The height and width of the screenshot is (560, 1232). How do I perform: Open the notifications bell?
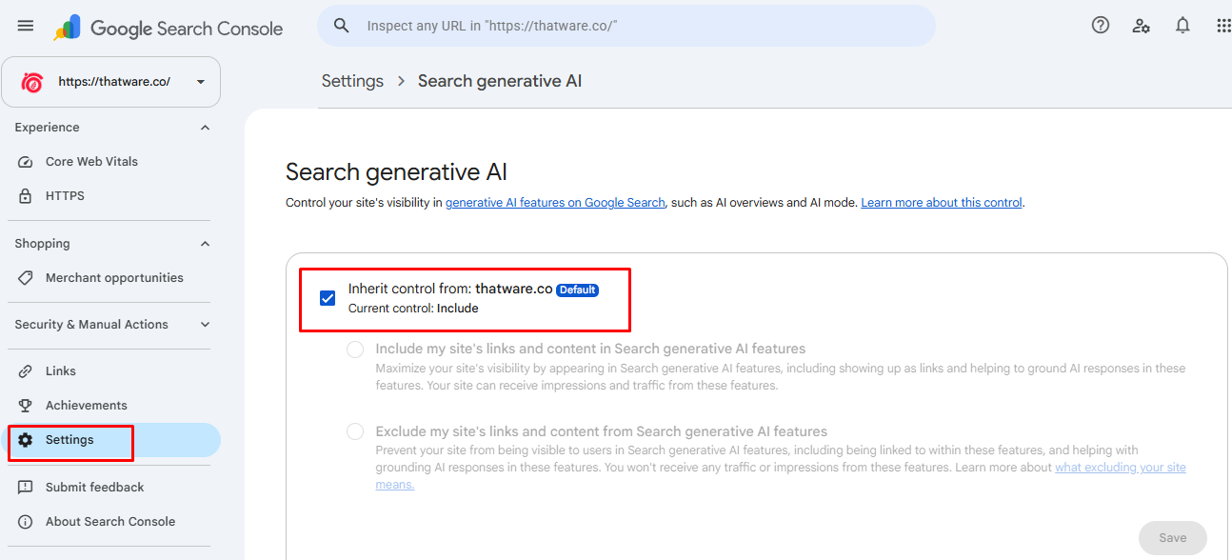[1182, 26]
